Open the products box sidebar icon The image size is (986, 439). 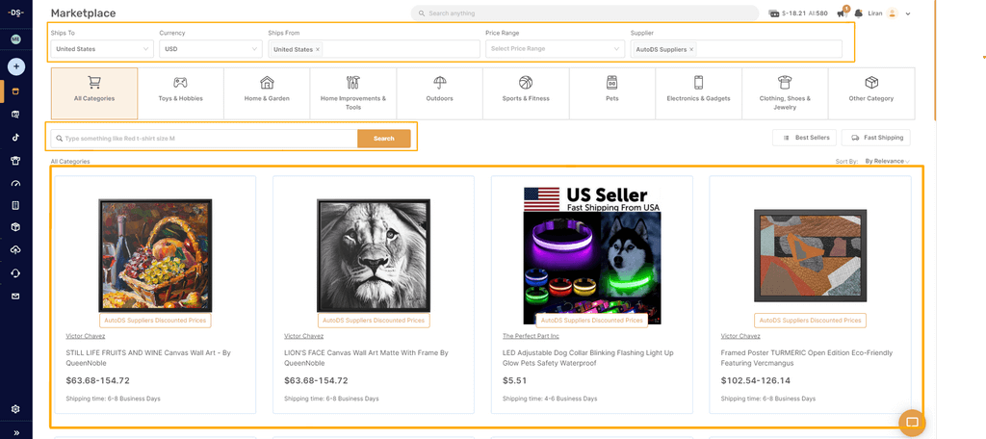(x=15, y=227)
